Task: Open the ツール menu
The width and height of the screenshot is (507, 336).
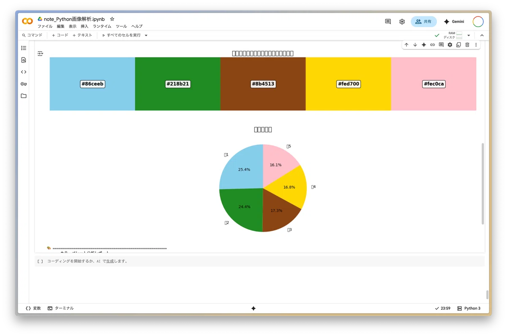Action: [121, 26]
